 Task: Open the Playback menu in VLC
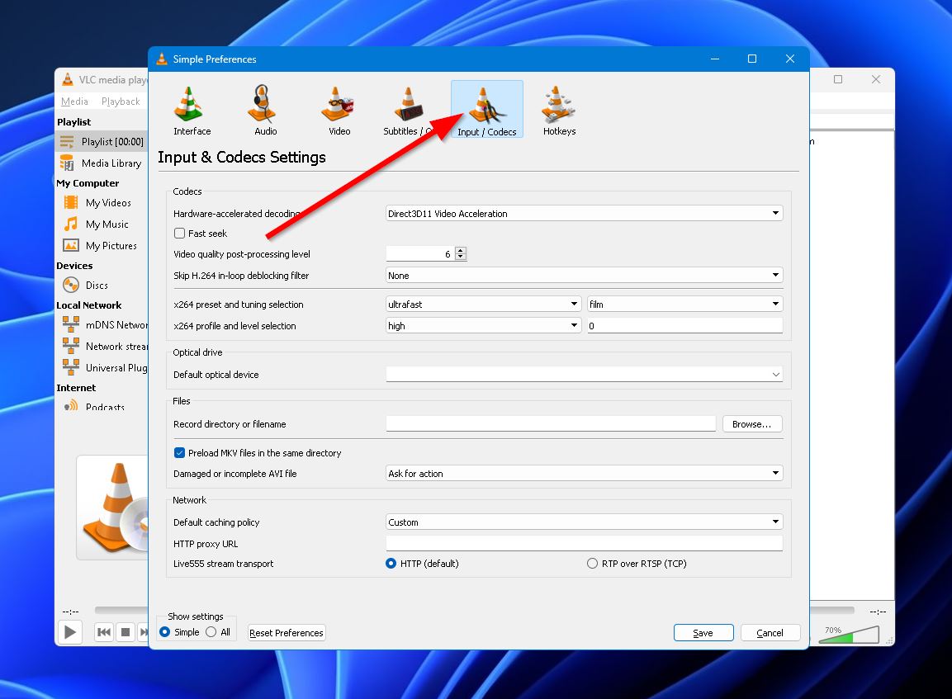[121, 102]
